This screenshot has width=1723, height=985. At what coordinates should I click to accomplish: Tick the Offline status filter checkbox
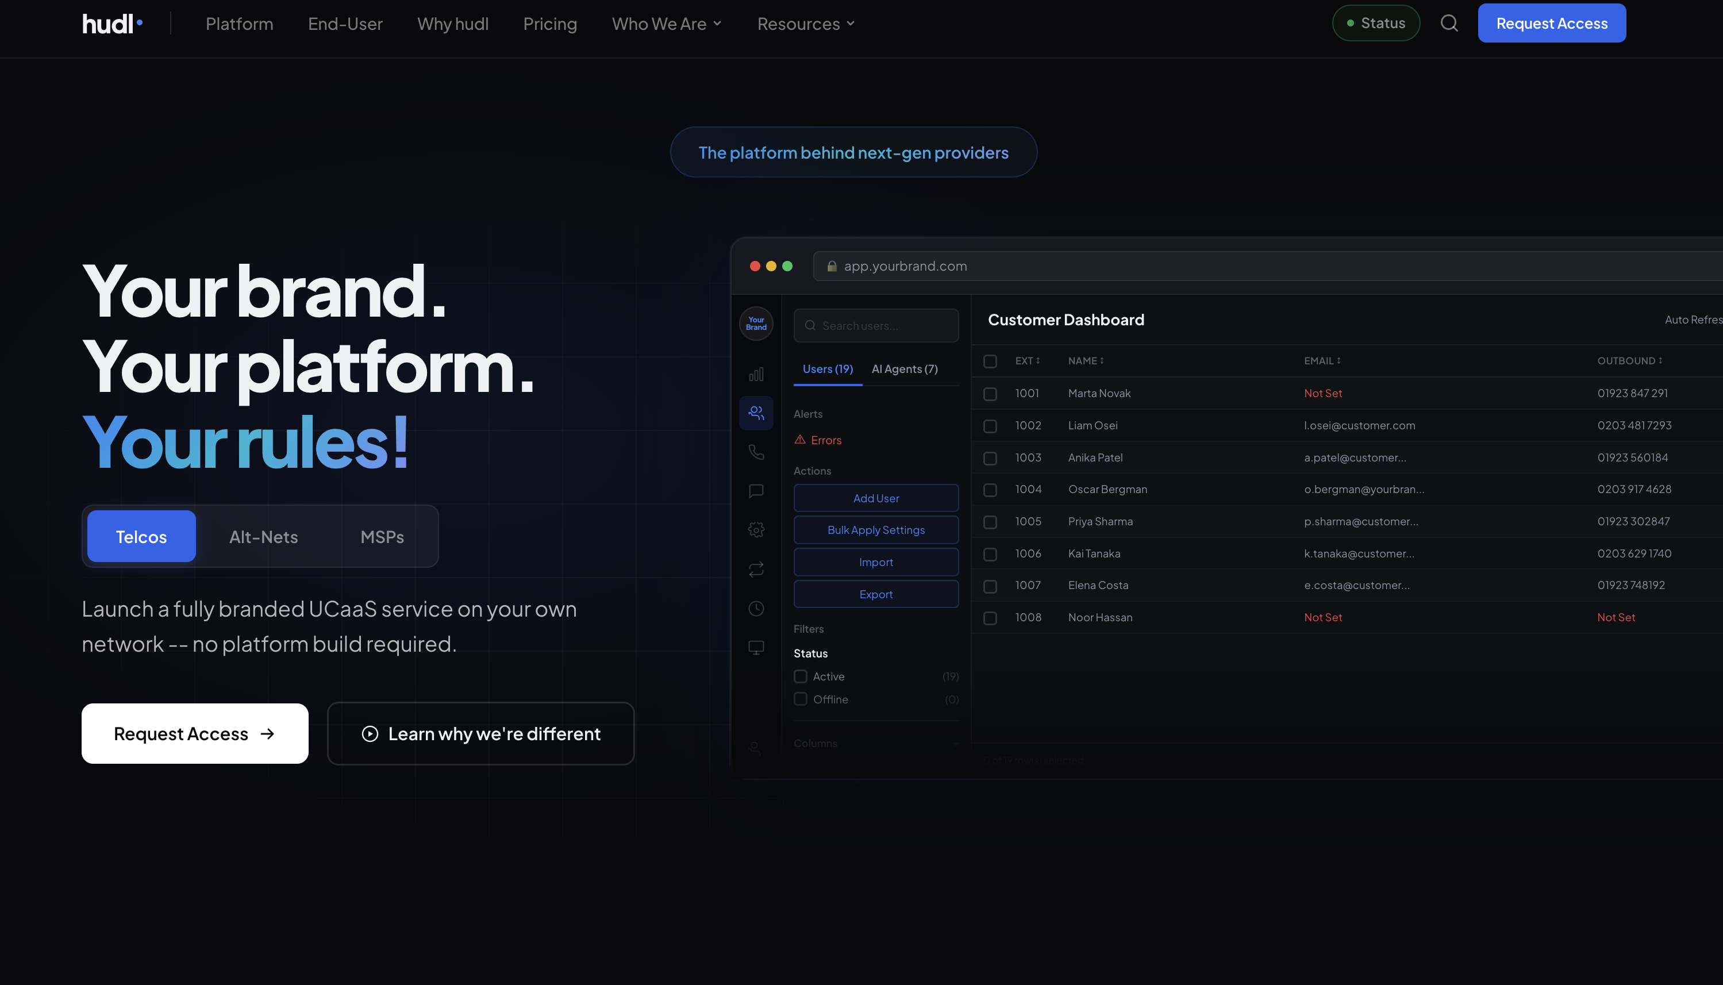[x=800, y=699]
